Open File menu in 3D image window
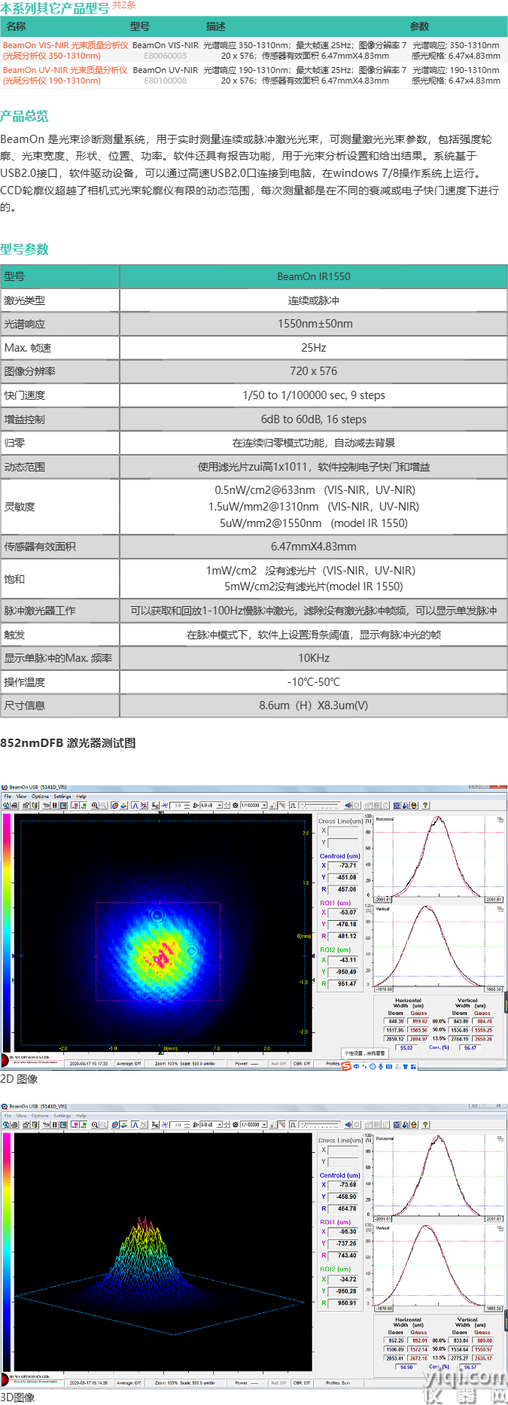 pos(8,1115)
